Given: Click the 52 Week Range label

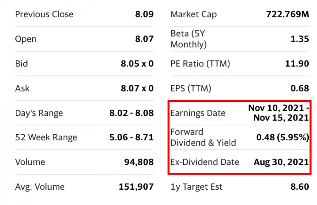Looking at the screenshot, I should click(46, 137).
